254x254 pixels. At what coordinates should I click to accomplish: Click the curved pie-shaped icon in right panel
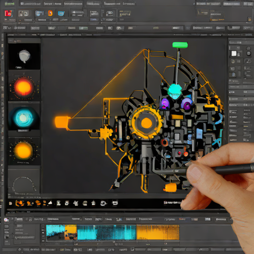[248, 61]
